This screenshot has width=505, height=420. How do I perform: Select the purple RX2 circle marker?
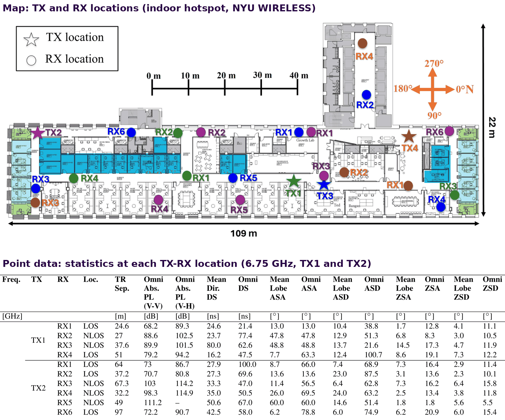pyautogui.click(x=201, y=132)
